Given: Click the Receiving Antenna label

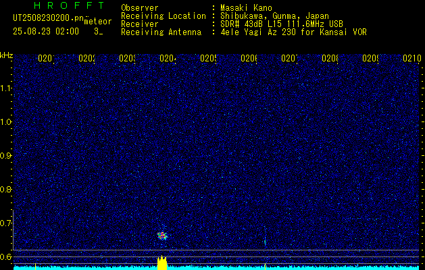Looking at the screenshot, I should coord(161,32).
